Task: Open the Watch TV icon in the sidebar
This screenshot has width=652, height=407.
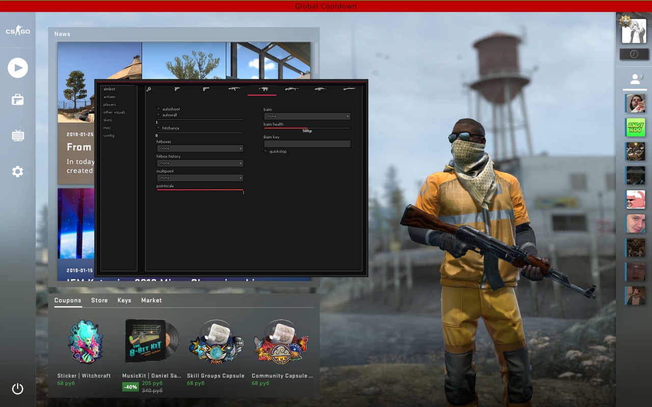Action: tap(18, 135)
